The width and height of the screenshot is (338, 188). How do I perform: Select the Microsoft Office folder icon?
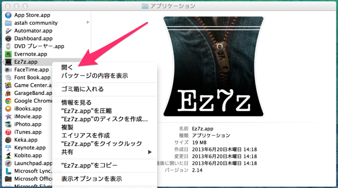pyautogui.click(x=8, y=179)
